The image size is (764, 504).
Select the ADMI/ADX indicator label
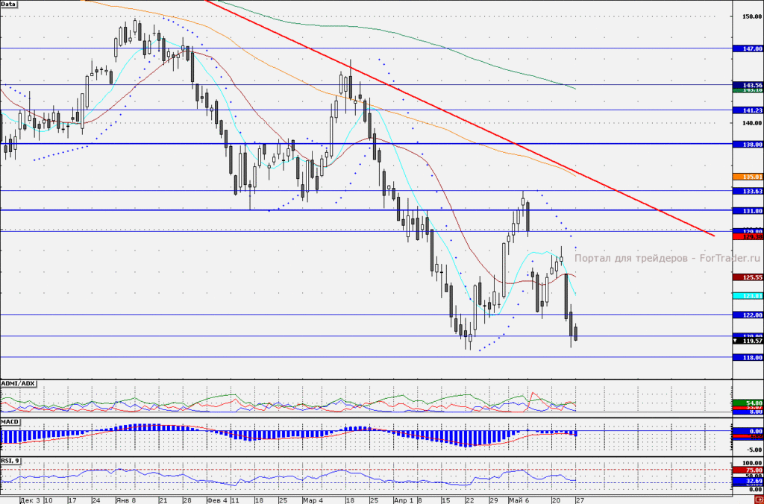(18, 384)
